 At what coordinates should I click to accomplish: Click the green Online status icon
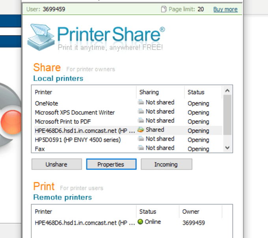coord(140,221)
